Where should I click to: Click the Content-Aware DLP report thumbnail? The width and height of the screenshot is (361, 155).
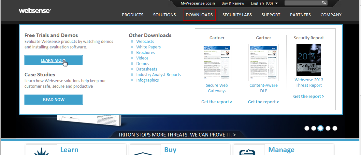tap(263, 62)
